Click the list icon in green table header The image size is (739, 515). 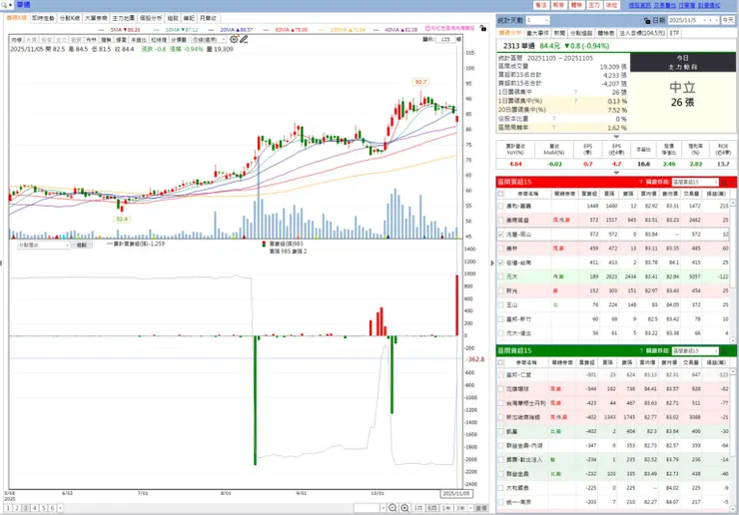(x=725, y=351)
